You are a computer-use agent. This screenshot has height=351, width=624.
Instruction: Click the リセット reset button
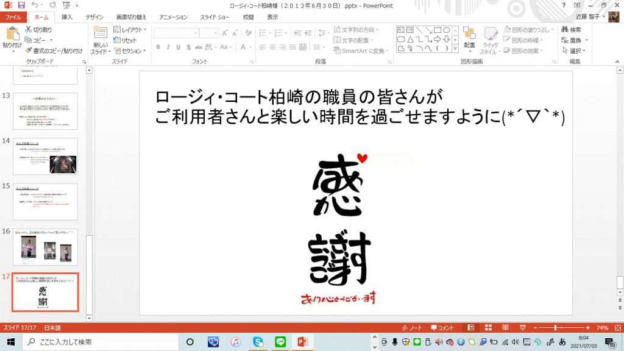[x=126, y=40]
